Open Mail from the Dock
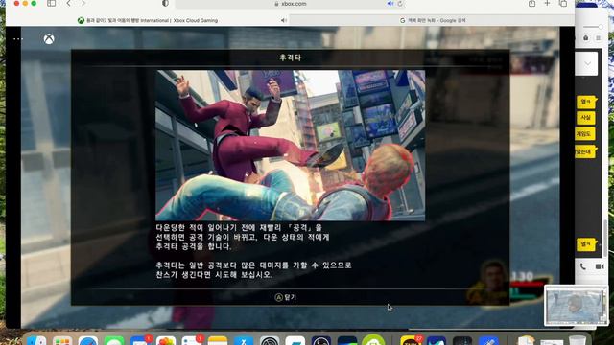The height and width of the screenshot is (345, 614). click(140, 341)
